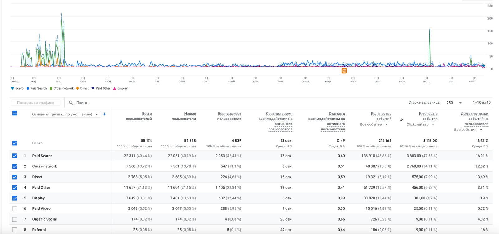The width and height of the screenshot is (499, 234).
Task: Click the Paid Video row label
Action: coord(41,209)
